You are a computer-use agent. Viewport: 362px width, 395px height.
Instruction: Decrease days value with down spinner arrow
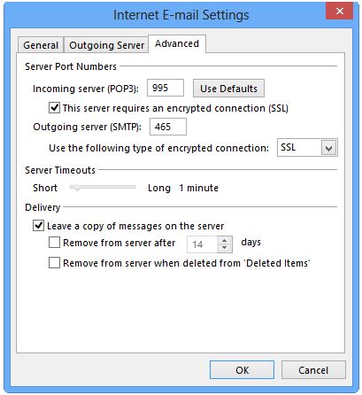[224, 248]
